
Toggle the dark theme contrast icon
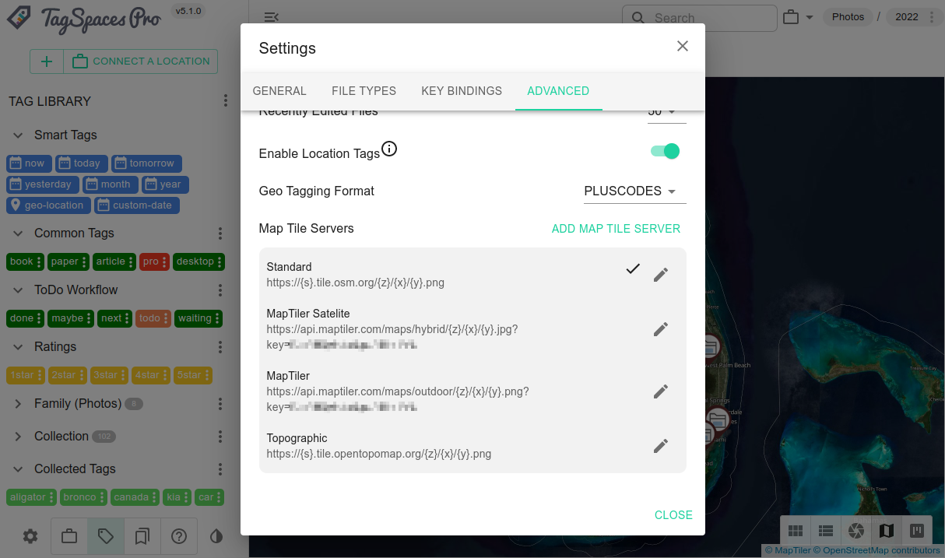(x=216, y=536)
